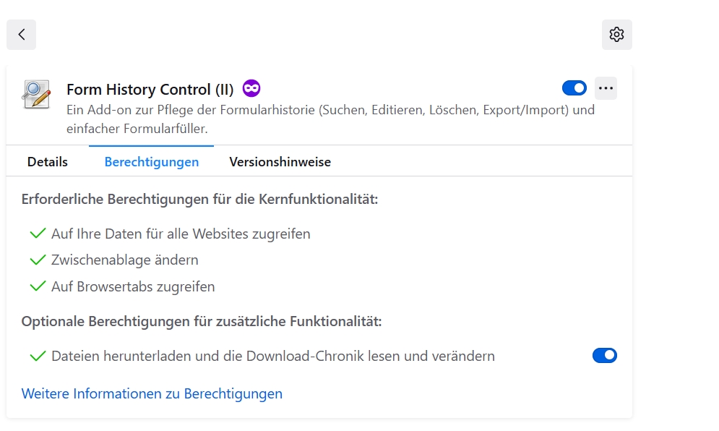Click the checkmark beside website data access
This screenshot has width=719, height=431.
click(x=38, y=234)
